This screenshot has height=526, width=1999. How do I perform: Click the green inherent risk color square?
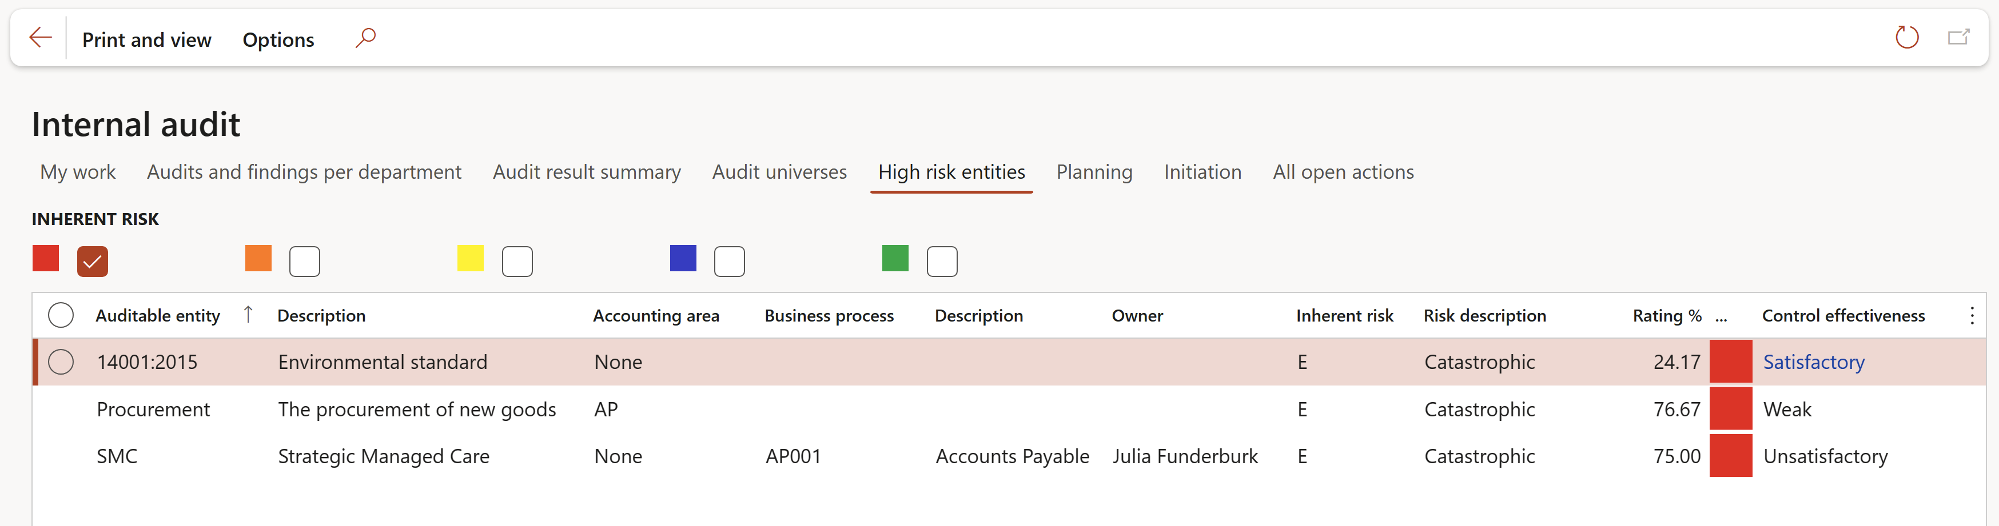(x=895, y=258)
